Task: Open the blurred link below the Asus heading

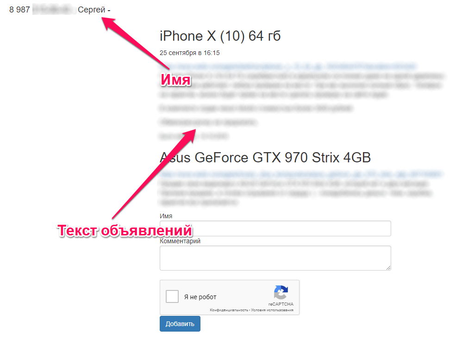Action: point(300,174)
